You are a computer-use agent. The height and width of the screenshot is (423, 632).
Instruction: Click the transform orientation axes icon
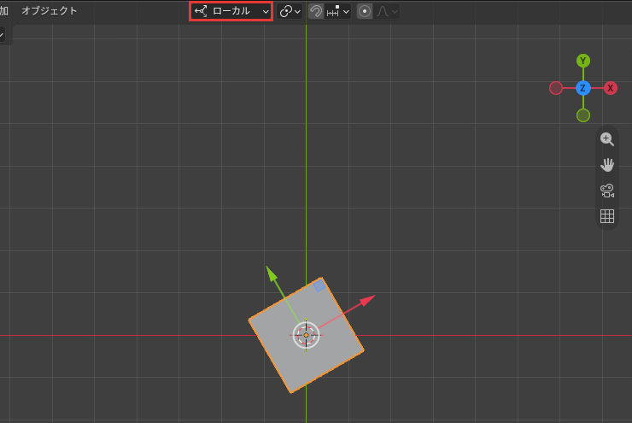point(201,11)
